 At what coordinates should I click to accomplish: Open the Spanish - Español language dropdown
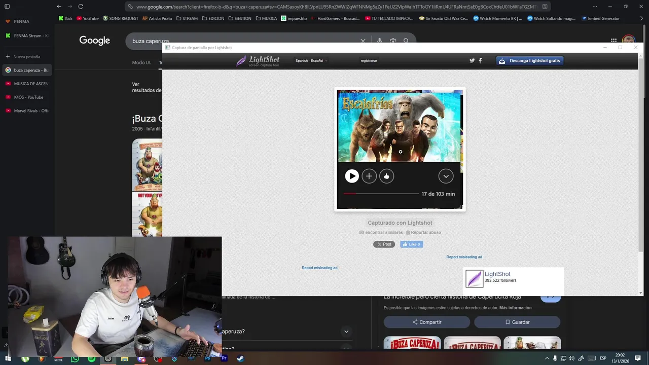pyautogui.click(x=311, y=60)
